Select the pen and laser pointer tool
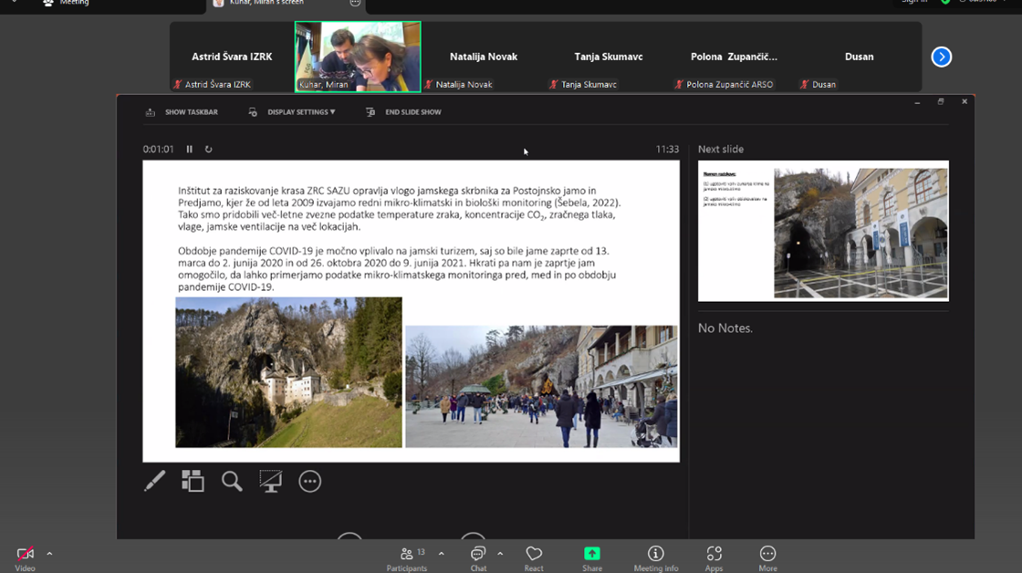Screen dimensions: 1022x573 pos(154,481)
